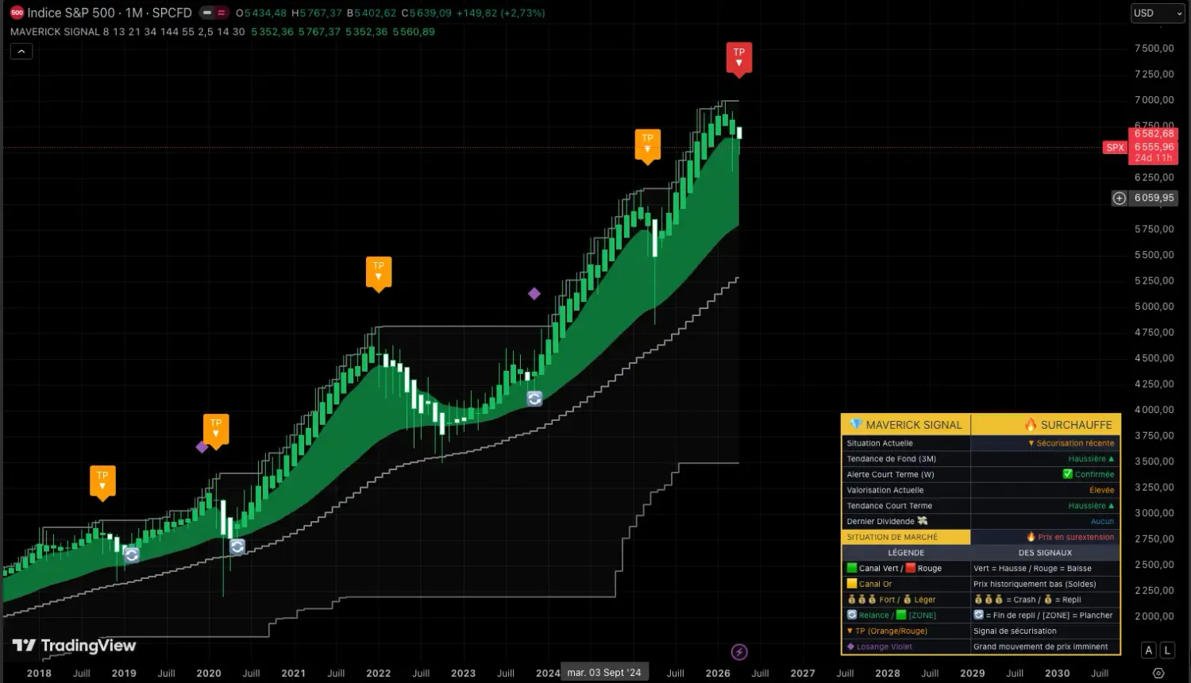Click the purple diamond signal near 2020
The width and height of the screenshot is (1191, 683).
(202, 447)
